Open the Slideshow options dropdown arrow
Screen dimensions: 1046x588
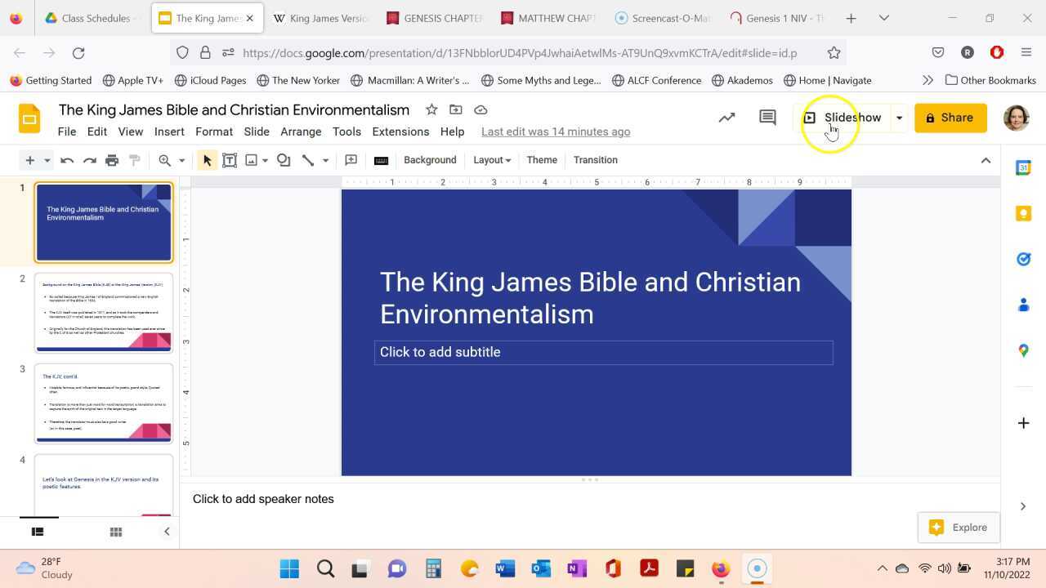click(898, 117)
